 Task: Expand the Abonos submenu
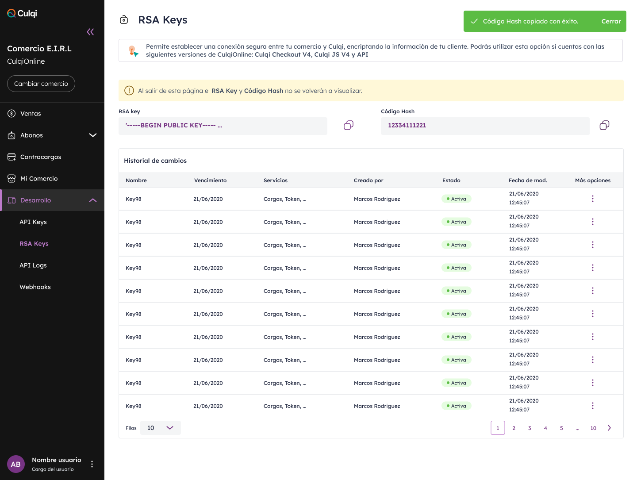click(x=93, y=135)
